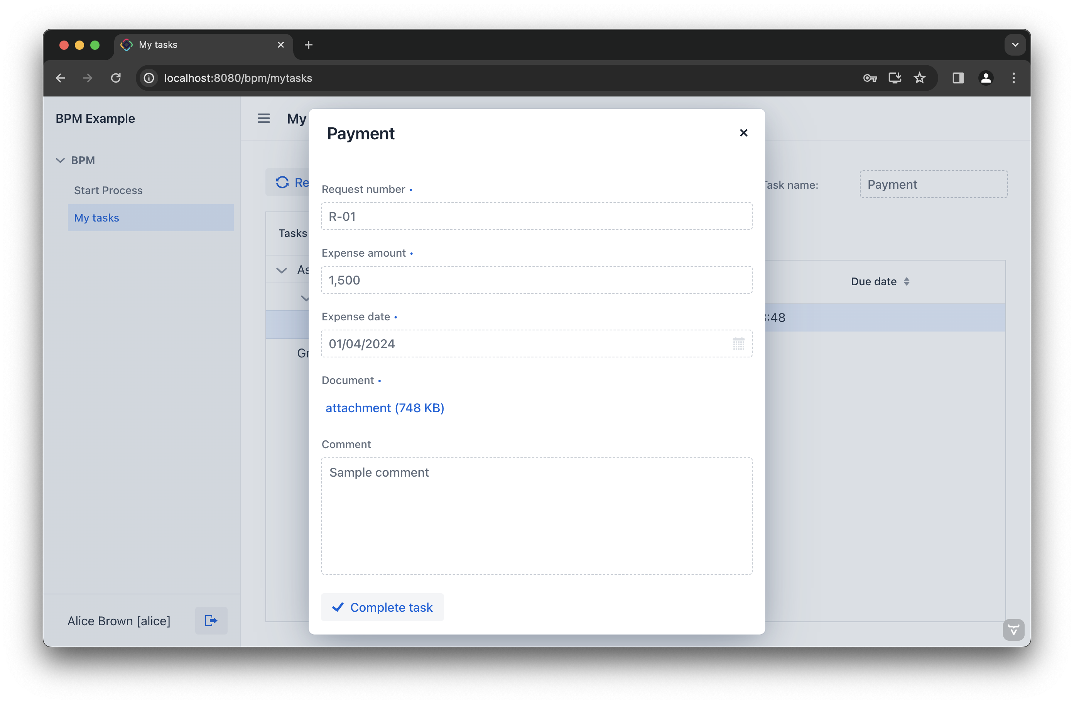Select My tasks in sidebar
The width and height of the screenshot is (1074, 704).
[x=96, y=218]
